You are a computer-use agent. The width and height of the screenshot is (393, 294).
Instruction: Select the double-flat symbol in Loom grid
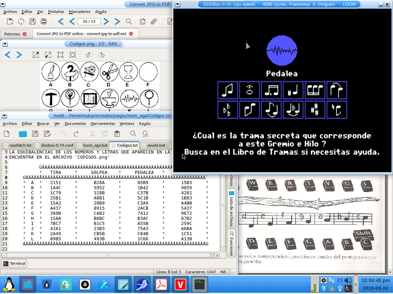click(228, 110)
